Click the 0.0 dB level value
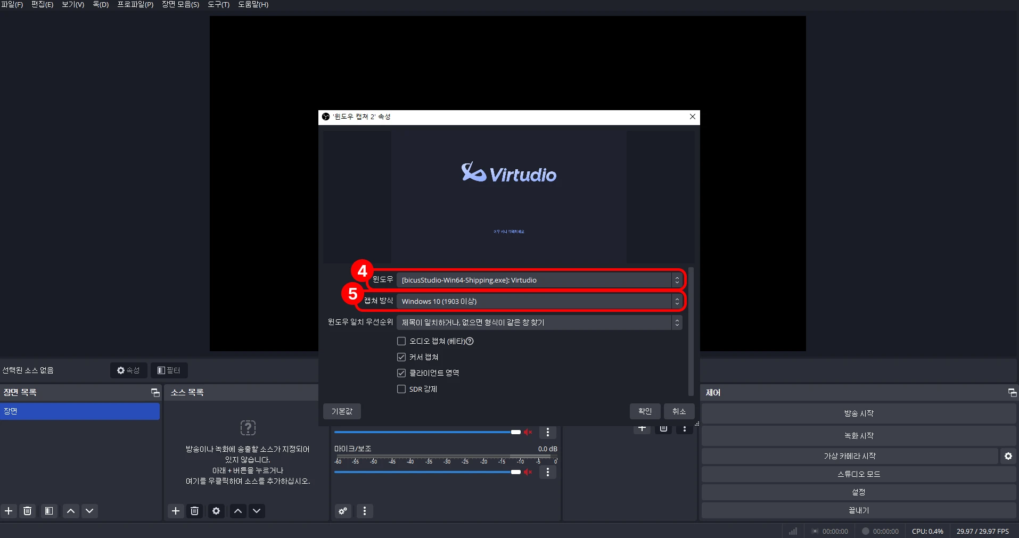The image size is (1019, 538). tap(548, 449)
